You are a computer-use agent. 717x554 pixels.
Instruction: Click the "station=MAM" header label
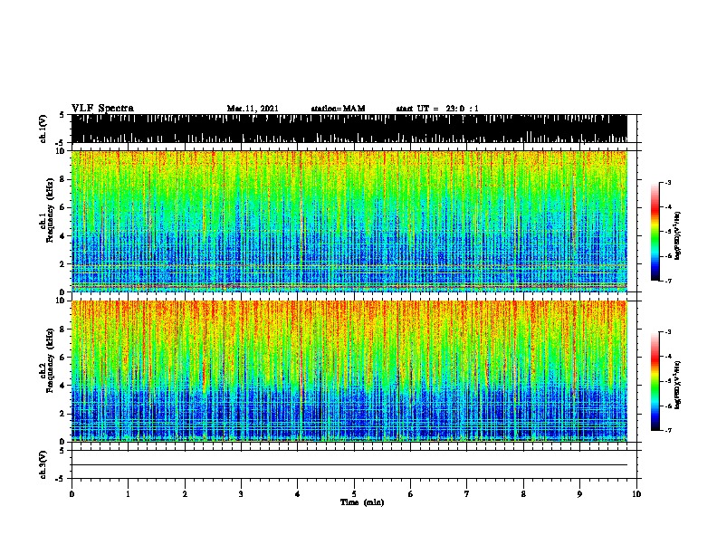point(338,109)
